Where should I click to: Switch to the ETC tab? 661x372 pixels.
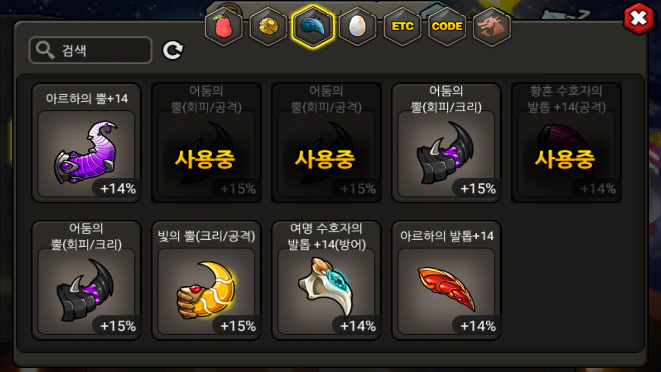402,27
